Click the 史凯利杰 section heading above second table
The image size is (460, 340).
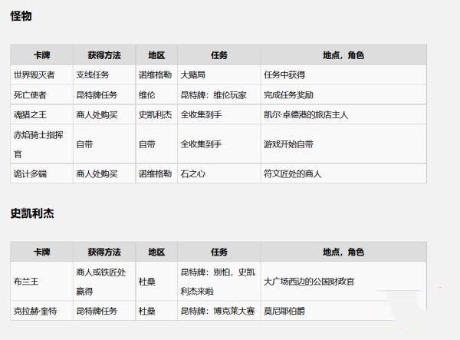(x=32, y=213)
